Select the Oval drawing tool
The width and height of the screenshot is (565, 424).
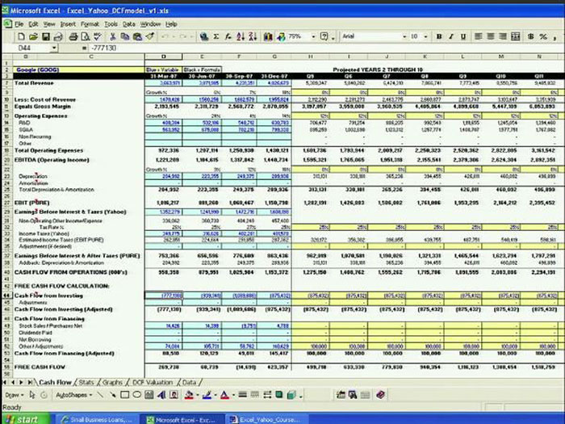(x=137, y=395)
